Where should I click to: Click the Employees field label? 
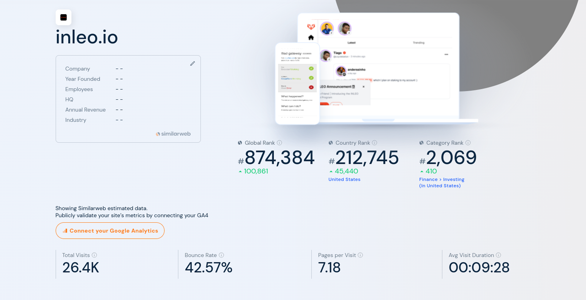click(x=79, y=89)
